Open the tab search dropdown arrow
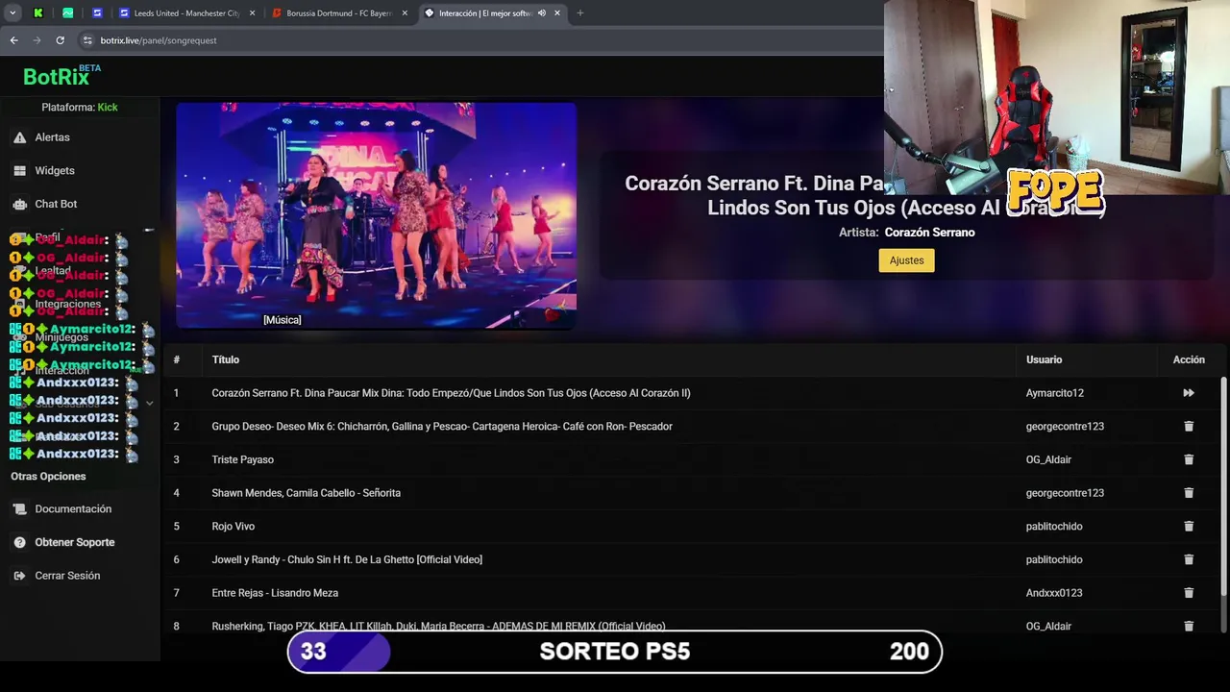The width and height of the screenshot is (1230, 692). coord(12,13)
